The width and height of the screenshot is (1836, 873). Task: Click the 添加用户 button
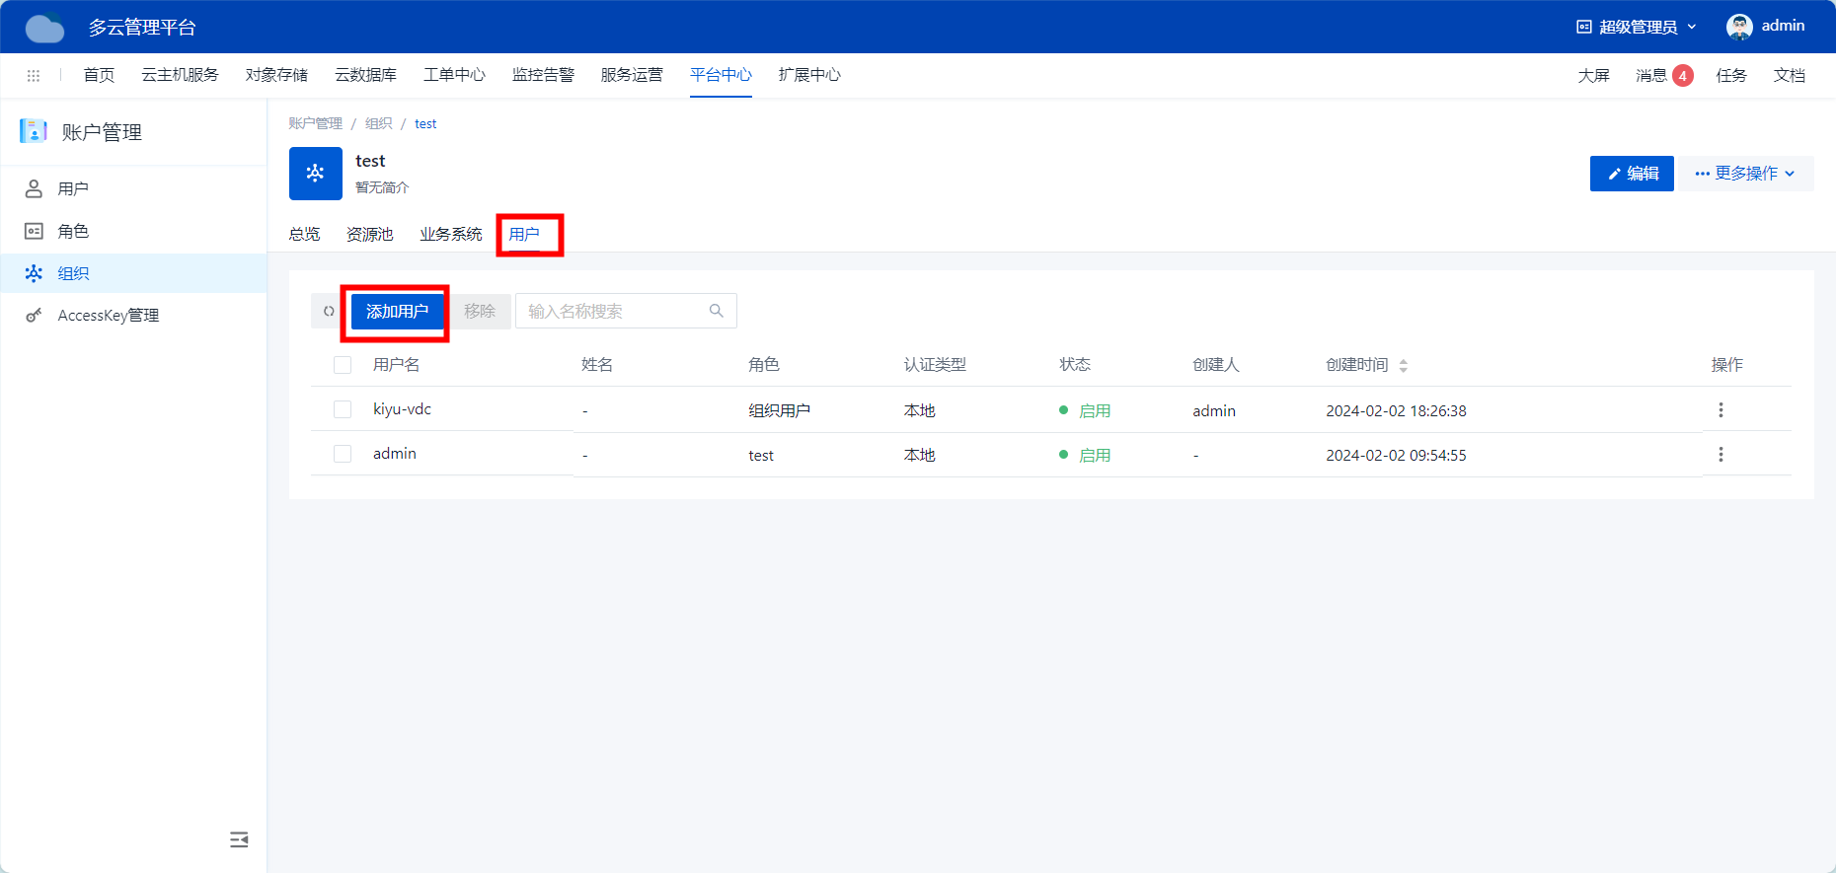pos(397,312)
